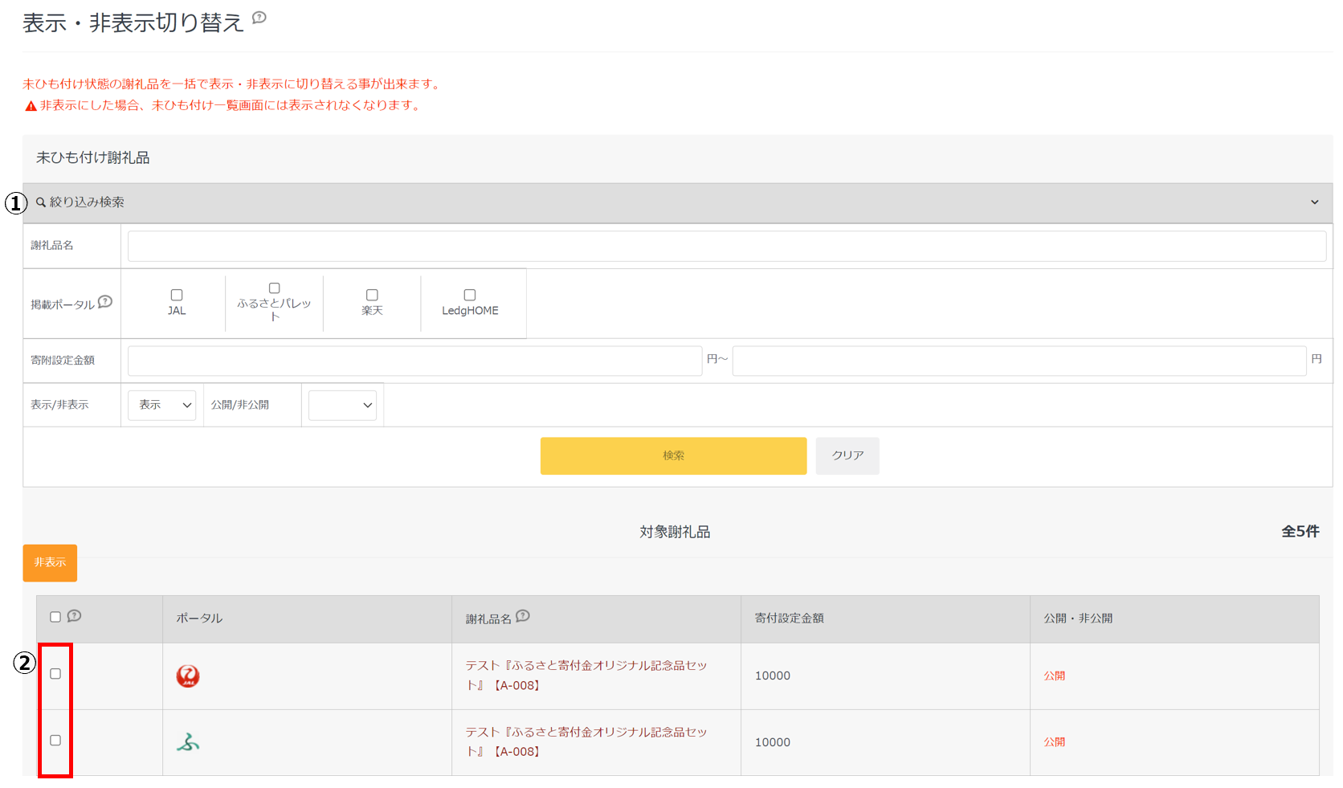Click the クリア button
Screen dimensions: 1343x788
847,455
